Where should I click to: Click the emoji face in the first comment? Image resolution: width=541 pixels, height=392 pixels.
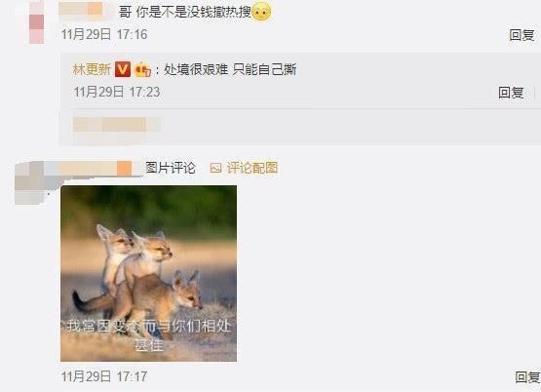261,12
